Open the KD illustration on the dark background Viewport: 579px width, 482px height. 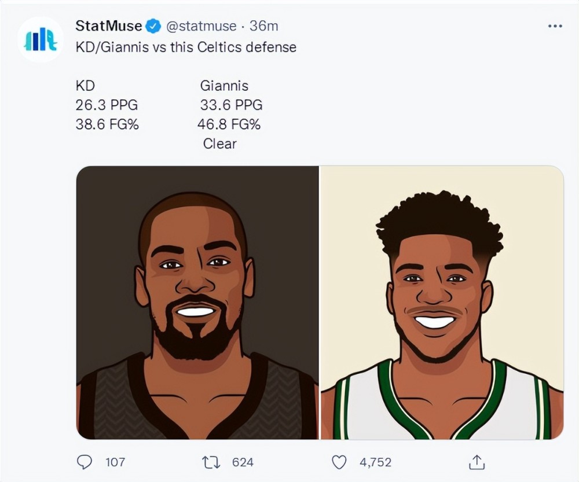coord(197,303)
